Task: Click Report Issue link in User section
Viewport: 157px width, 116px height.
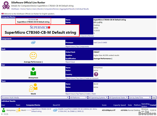Action: 70,78
